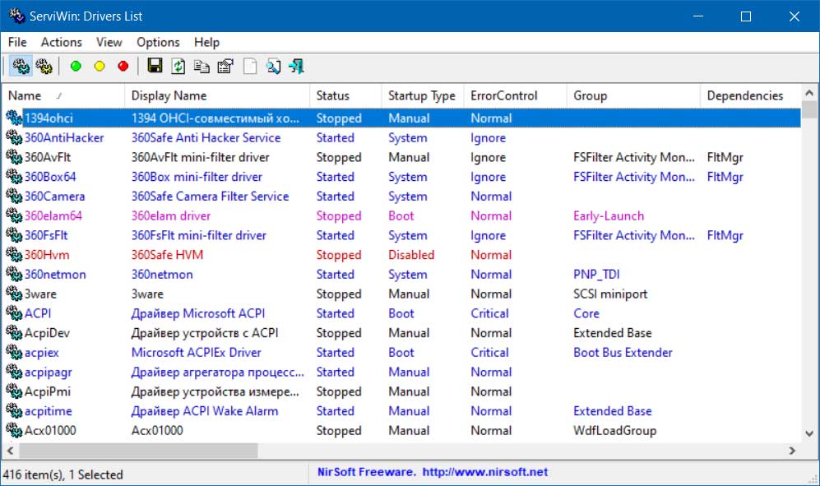Screen dimensions: 820x486
Task: Click the 'Boot Bus Extender' group cell
Action: (x=623, y=353)
